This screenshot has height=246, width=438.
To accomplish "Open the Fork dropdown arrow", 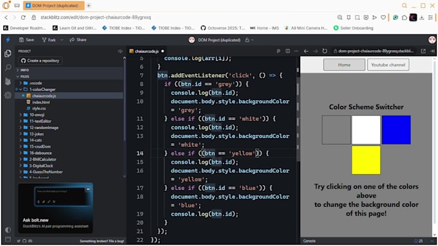I will point(62,40).
